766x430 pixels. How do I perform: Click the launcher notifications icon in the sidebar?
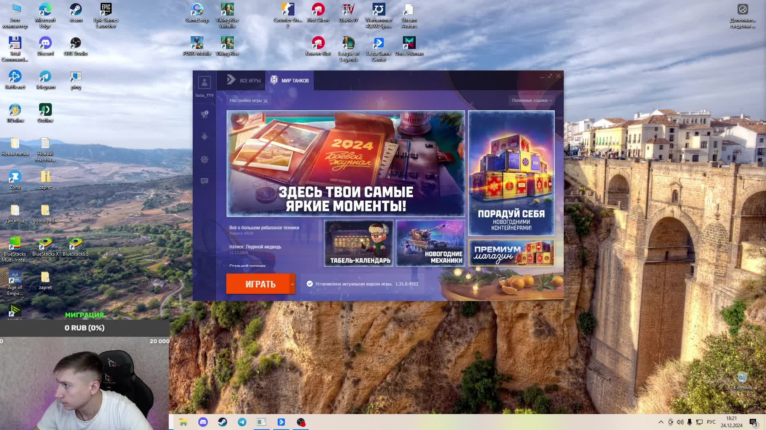click(205, 115)
